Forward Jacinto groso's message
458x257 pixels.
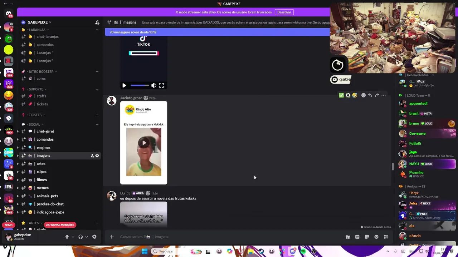377,95
